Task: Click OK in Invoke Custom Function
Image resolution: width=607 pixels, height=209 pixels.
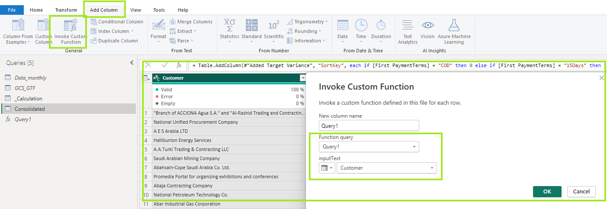Action: pos(547,192)
